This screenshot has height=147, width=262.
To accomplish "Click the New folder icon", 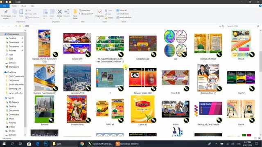I will point(75,12).
